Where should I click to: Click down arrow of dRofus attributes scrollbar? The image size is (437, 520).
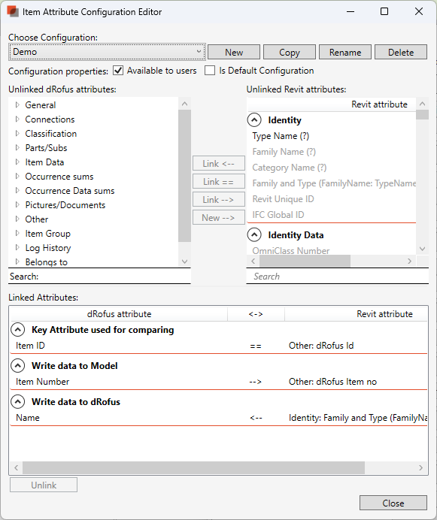[184, 262]
